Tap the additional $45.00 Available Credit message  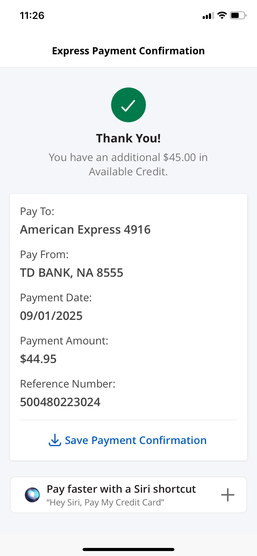click(128, 164)
